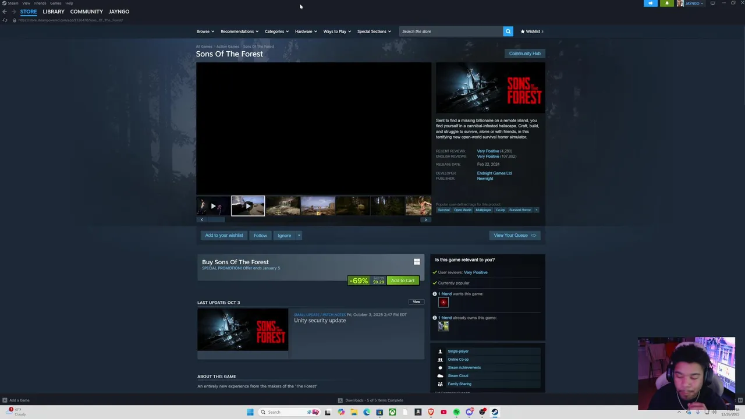Click the Steam Achievements feature icon

click(440, 368)
